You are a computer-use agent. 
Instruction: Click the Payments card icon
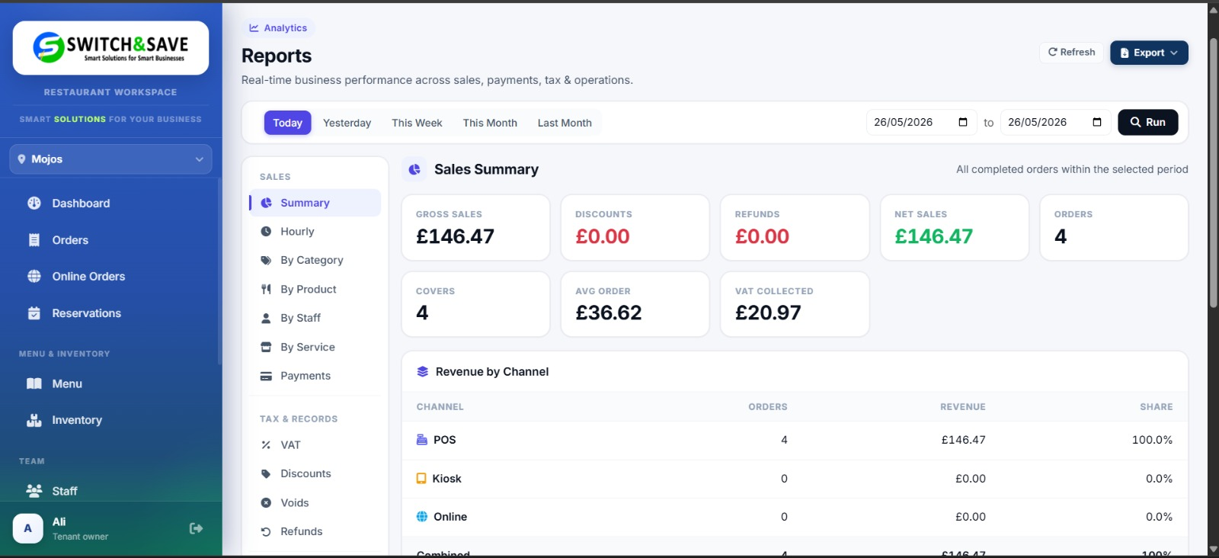click(x=266, y=376)
